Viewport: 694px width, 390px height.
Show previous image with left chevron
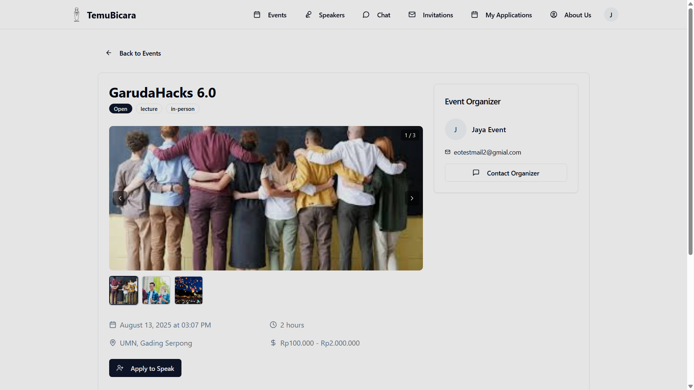click(120, 198)
